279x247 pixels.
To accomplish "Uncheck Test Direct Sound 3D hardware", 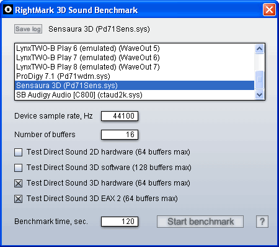I will 18,183.
